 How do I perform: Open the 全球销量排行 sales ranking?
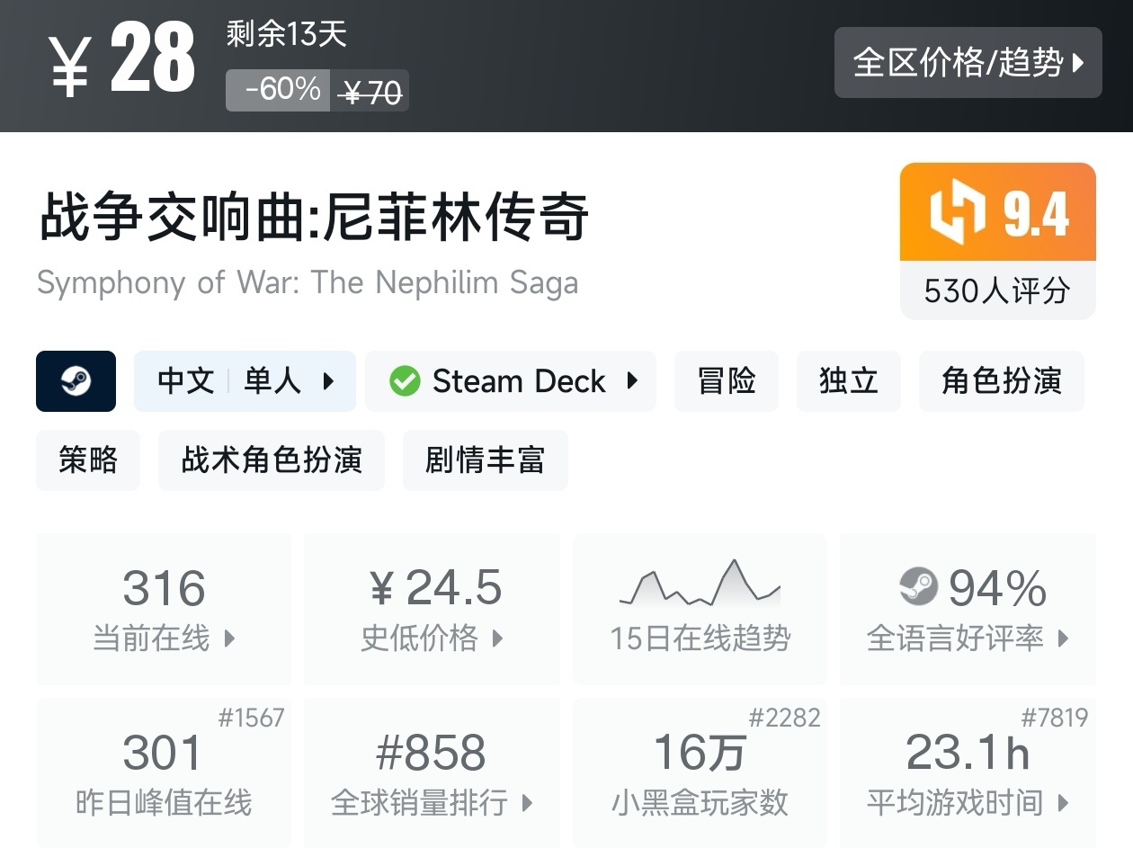tap(432, 802)
